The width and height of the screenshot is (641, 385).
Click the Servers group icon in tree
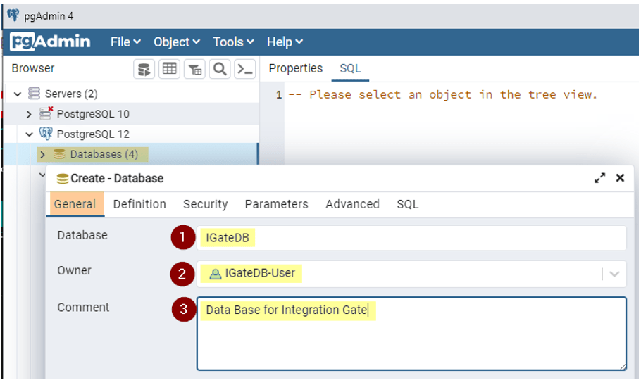point(34,94)
